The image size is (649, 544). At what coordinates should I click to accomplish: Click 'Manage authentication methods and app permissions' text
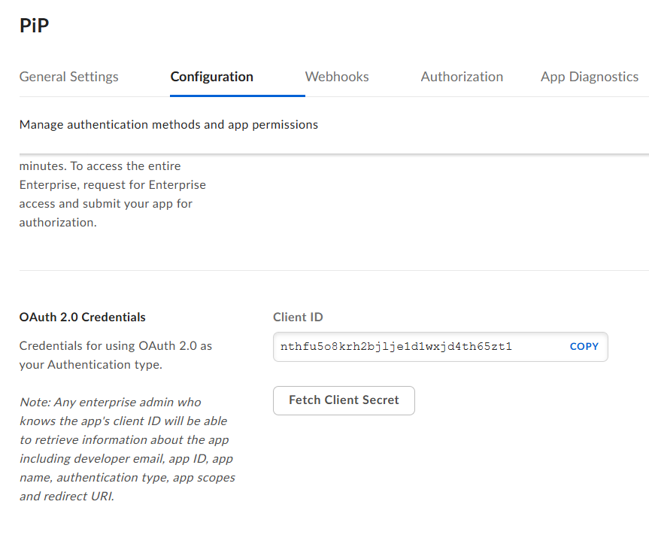tap(168, 125)
